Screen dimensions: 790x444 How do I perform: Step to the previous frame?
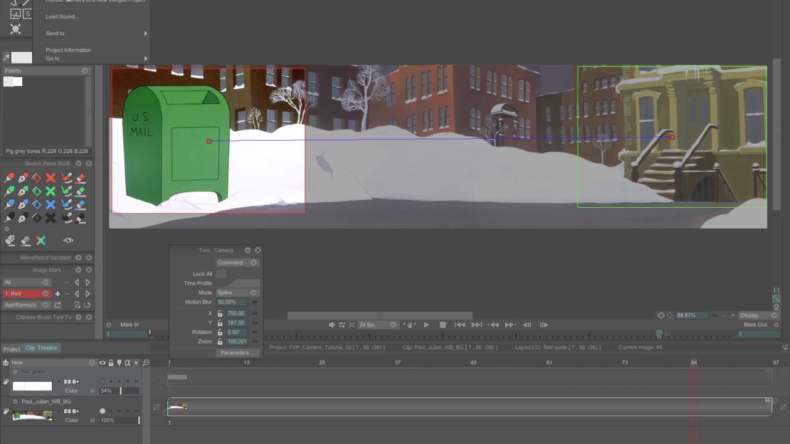526,324
